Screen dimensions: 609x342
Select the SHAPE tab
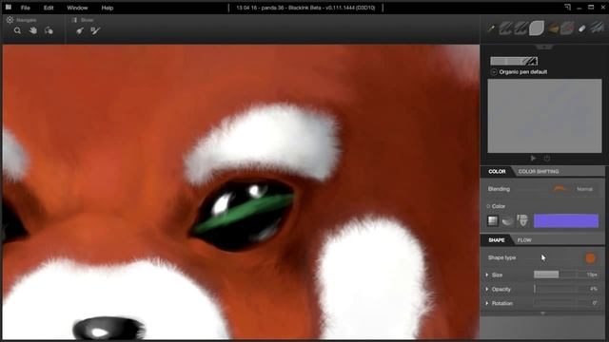(497, 240)
